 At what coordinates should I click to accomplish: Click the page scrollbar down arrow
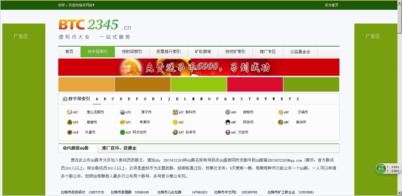(399, 193)
